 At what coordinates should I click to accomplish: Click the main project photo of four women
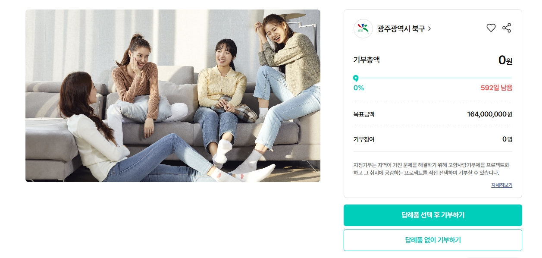(x=173, y=96)
